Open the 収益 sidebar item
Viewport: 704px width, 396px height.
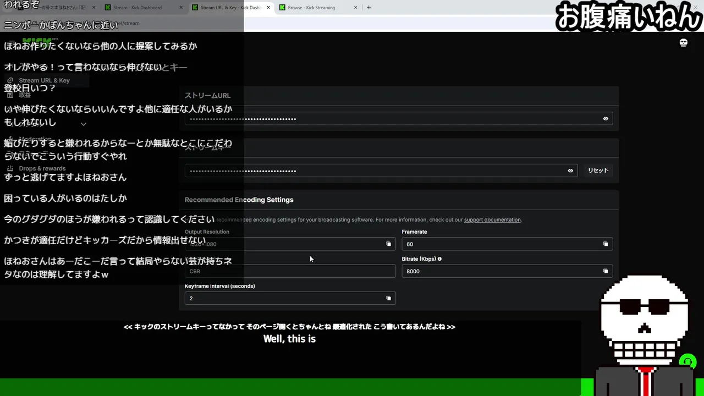click(25, 95)
